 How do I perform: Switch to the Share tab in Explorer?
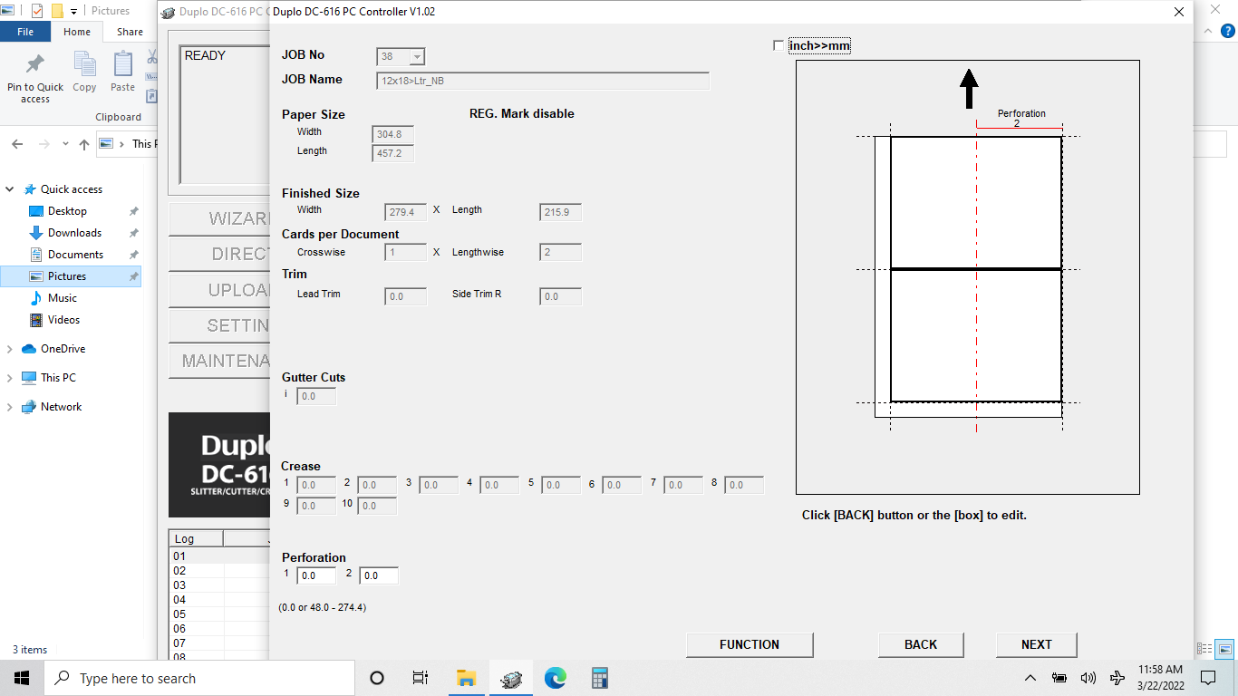click(130, 32)
